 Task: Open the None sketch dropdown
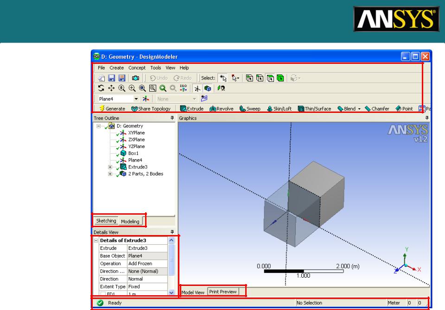(x=194, y=99)
